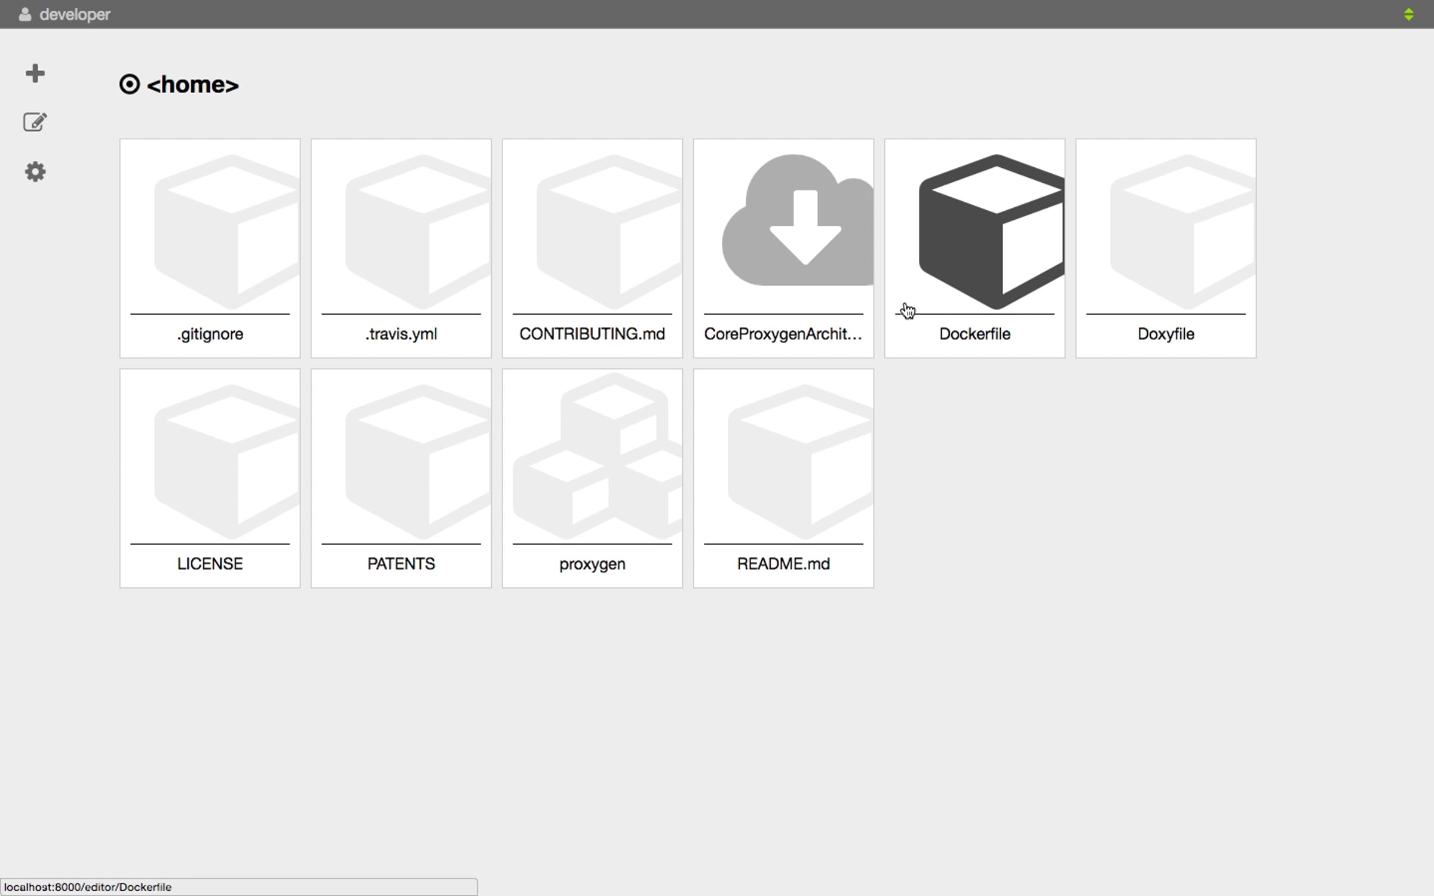Open the Doxyfile tile
The height and width of the screenshot is (896, 1434).
(1166, 248)
